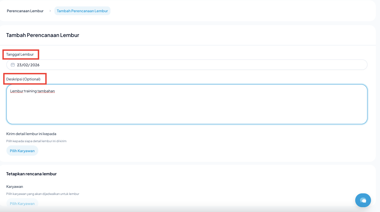The image size is (380, 212).
Task: Click the breadcrumb chevron separator
Action: pyautogui.click(x=50, y=11)
